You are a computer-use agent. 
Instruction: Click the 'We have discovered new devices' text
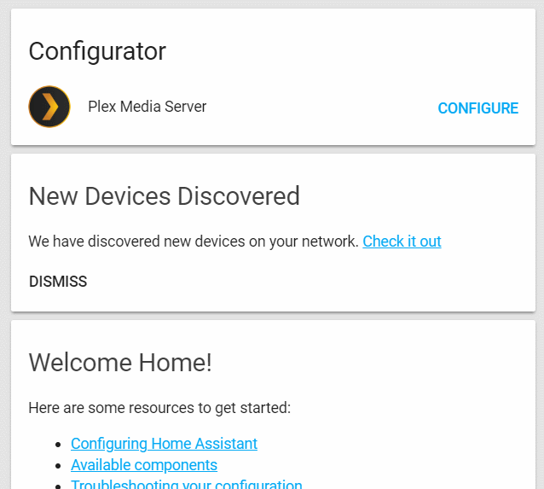click(193, 242)
